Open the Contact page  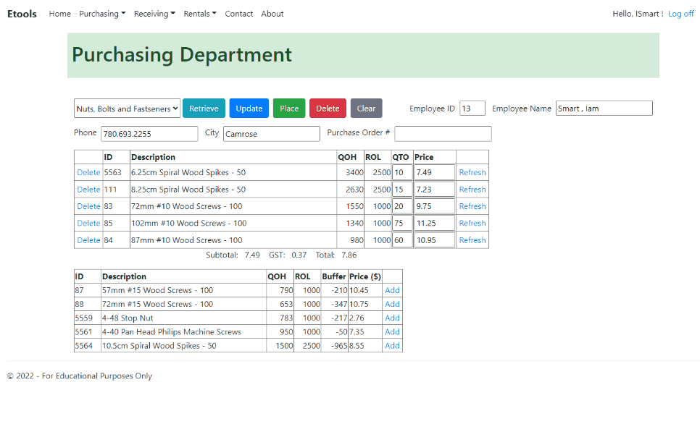[x=238, y=13]
